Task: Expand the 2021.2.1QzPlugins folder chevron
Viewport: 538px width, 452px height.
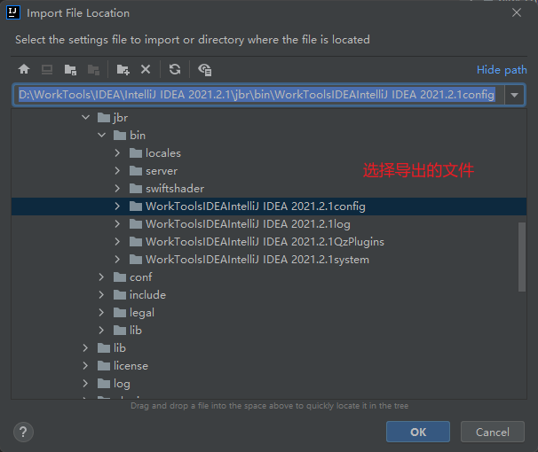Action: coord(117,242)
